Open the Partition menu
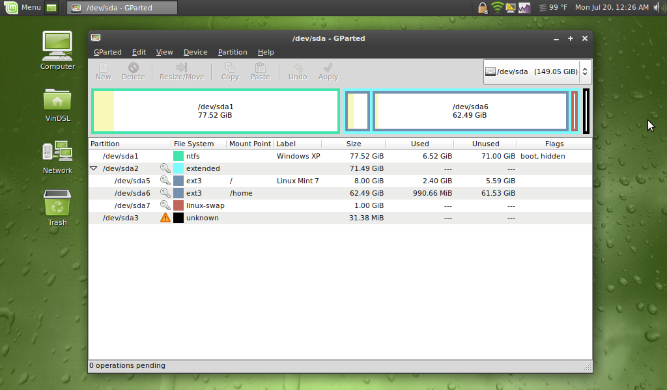Image resolution: width=667 pixels, height=390 pixels. tap(232, 52)
